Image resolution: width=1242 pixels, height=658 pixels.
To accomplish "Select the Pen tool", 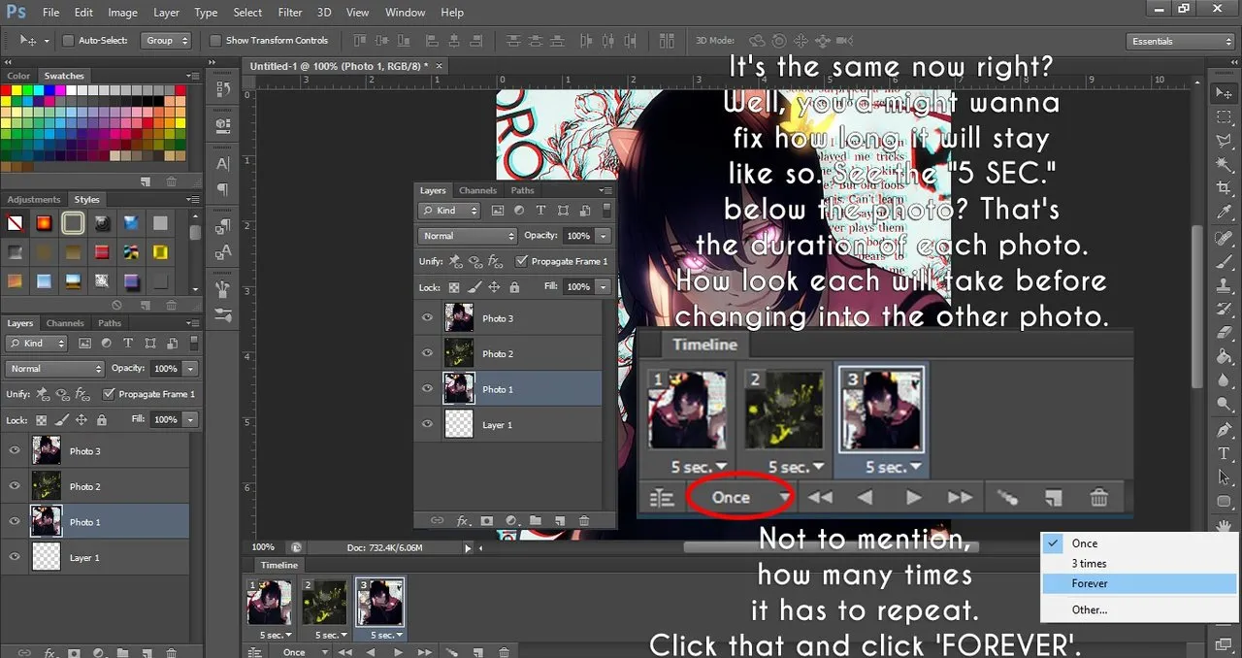I will [x=1224, y=430].
